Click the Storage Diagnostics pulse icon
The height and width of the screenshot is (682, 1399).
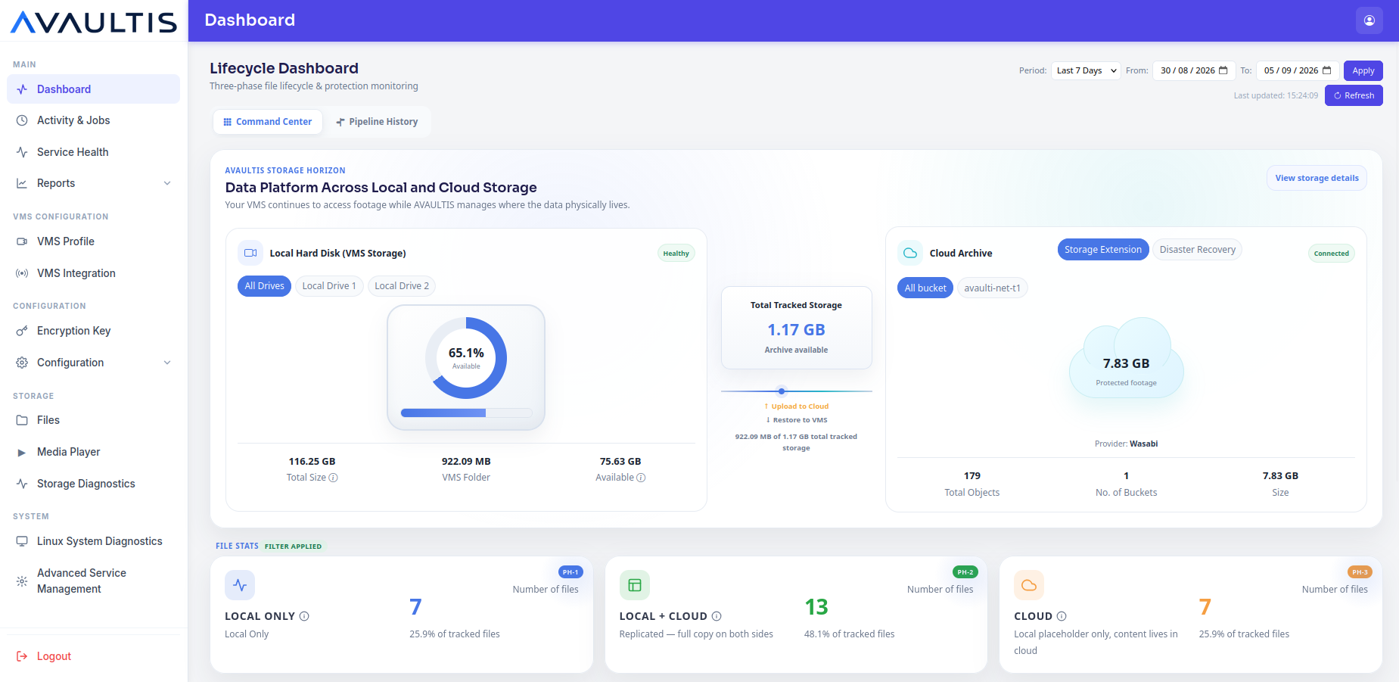click(x=22, y=484)
